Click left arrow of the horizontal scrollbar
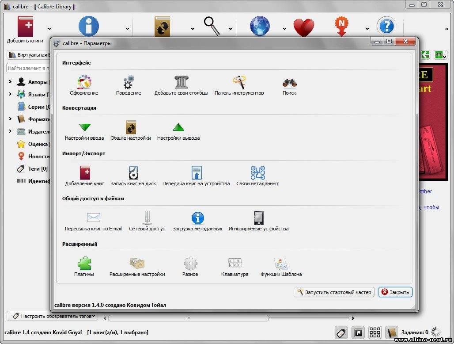Screen dimensions: 454x344 105,318
